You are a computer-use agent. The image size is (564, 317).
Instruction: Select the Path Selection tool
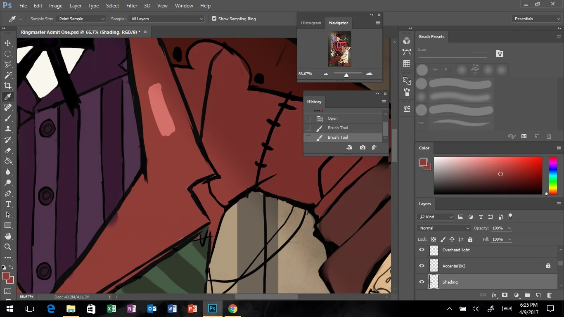tap(8, 215)
